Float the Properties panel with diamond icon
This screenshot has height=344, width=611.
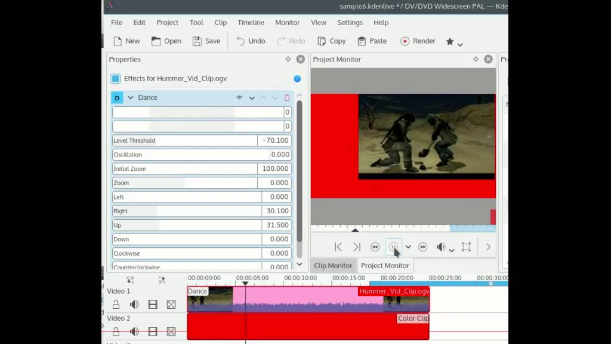point(288,59)
